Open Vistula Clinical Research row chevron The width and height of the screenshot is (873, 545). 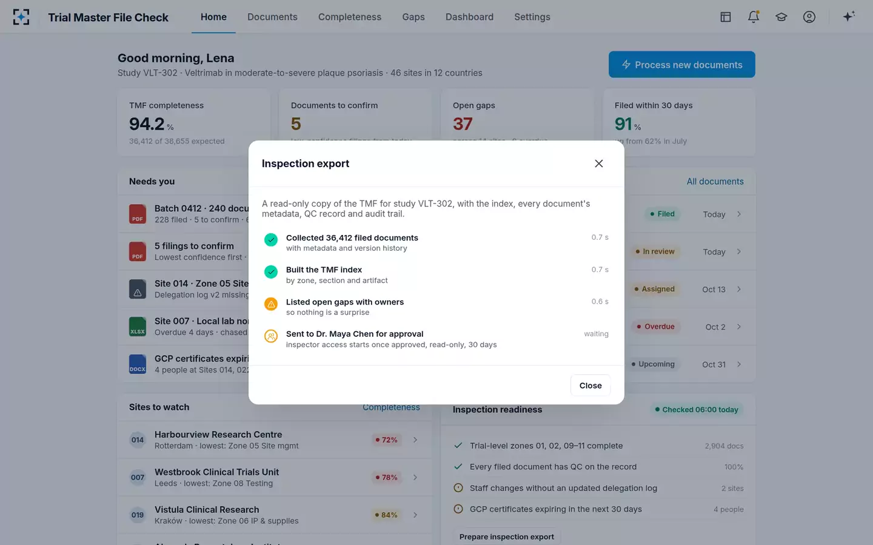pos(415,515)
